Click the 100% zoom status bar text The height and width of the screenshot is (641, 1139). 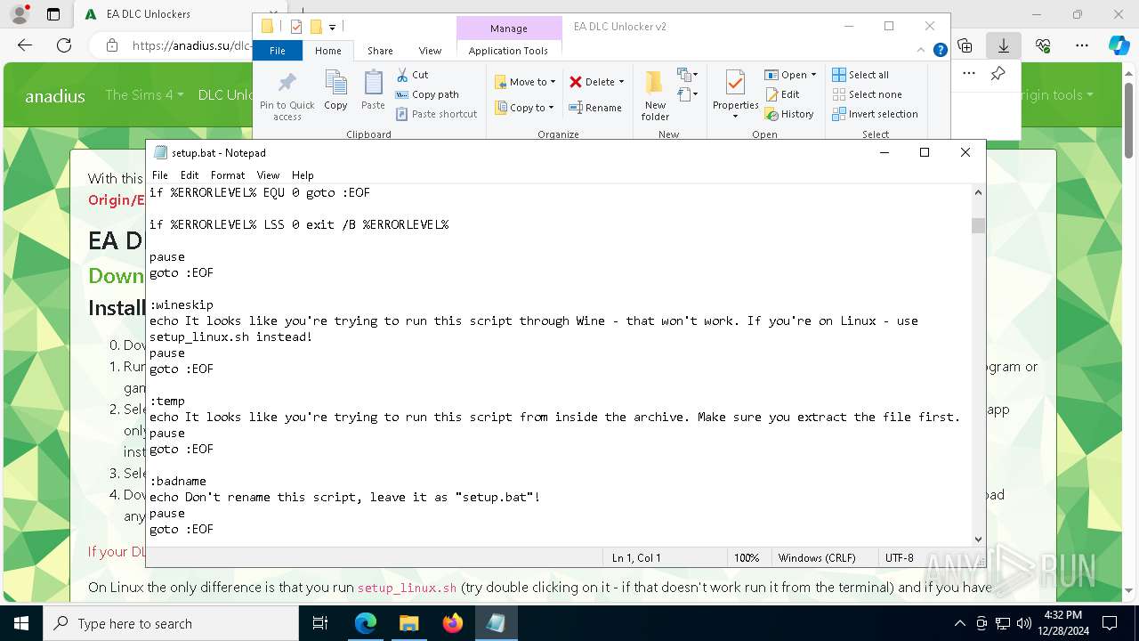pyautogui.click(x=747, y=558)
